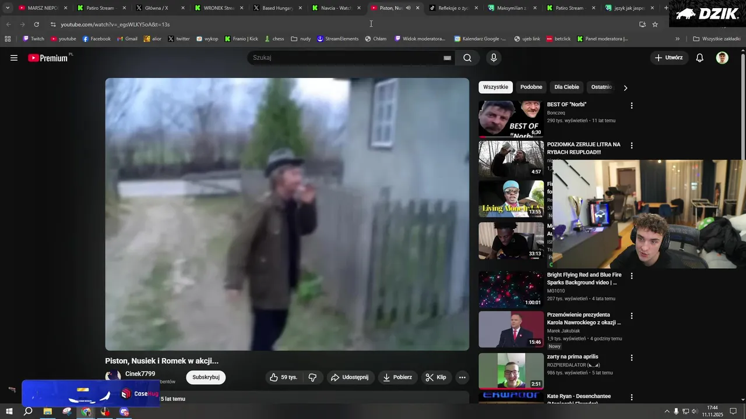The image size is (746, 419).
Task: Open the on-screen keyboard icon in the search box
Action: 447,58
